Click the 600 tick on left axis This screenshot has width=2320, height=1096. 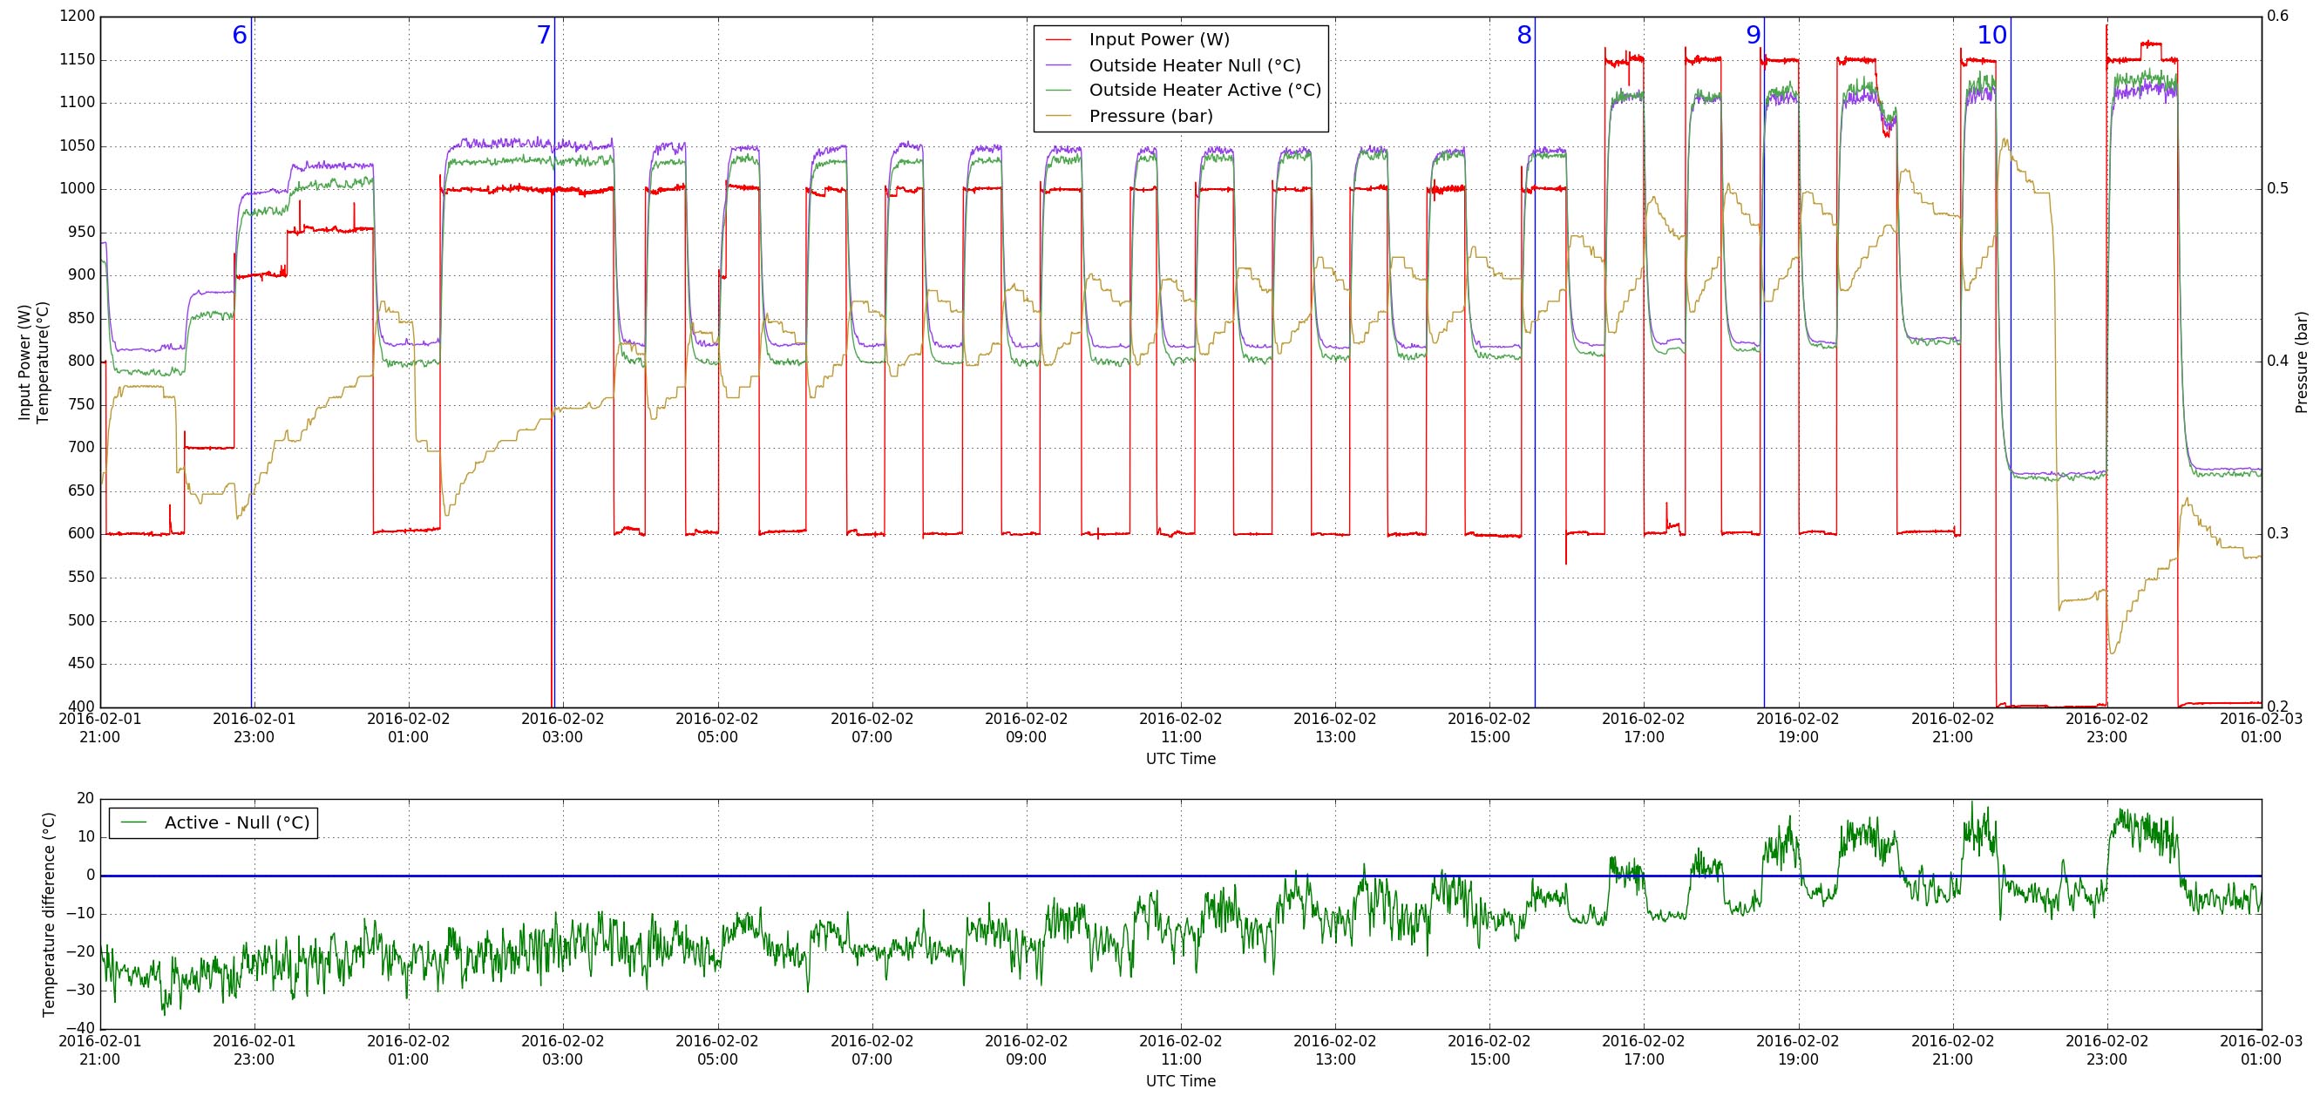point(80,534)
